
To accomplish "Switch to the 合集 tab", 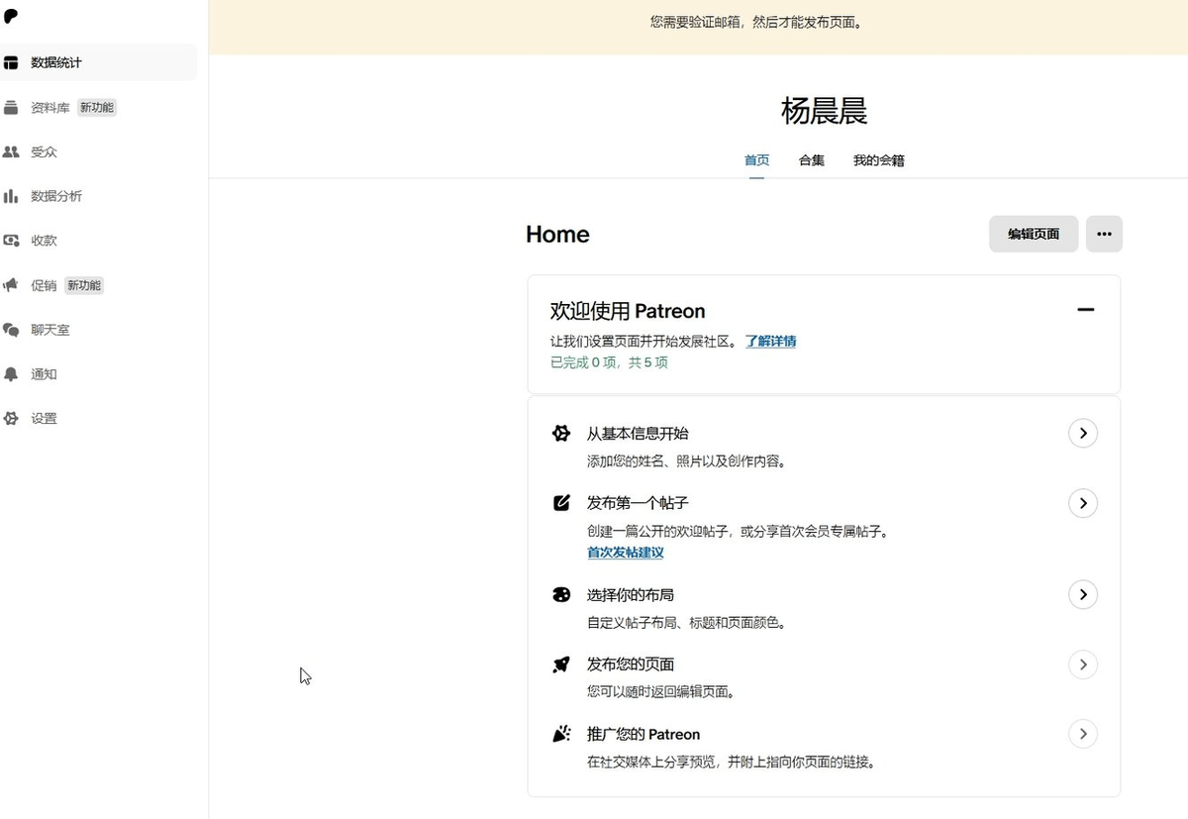I will click(812, 160).
